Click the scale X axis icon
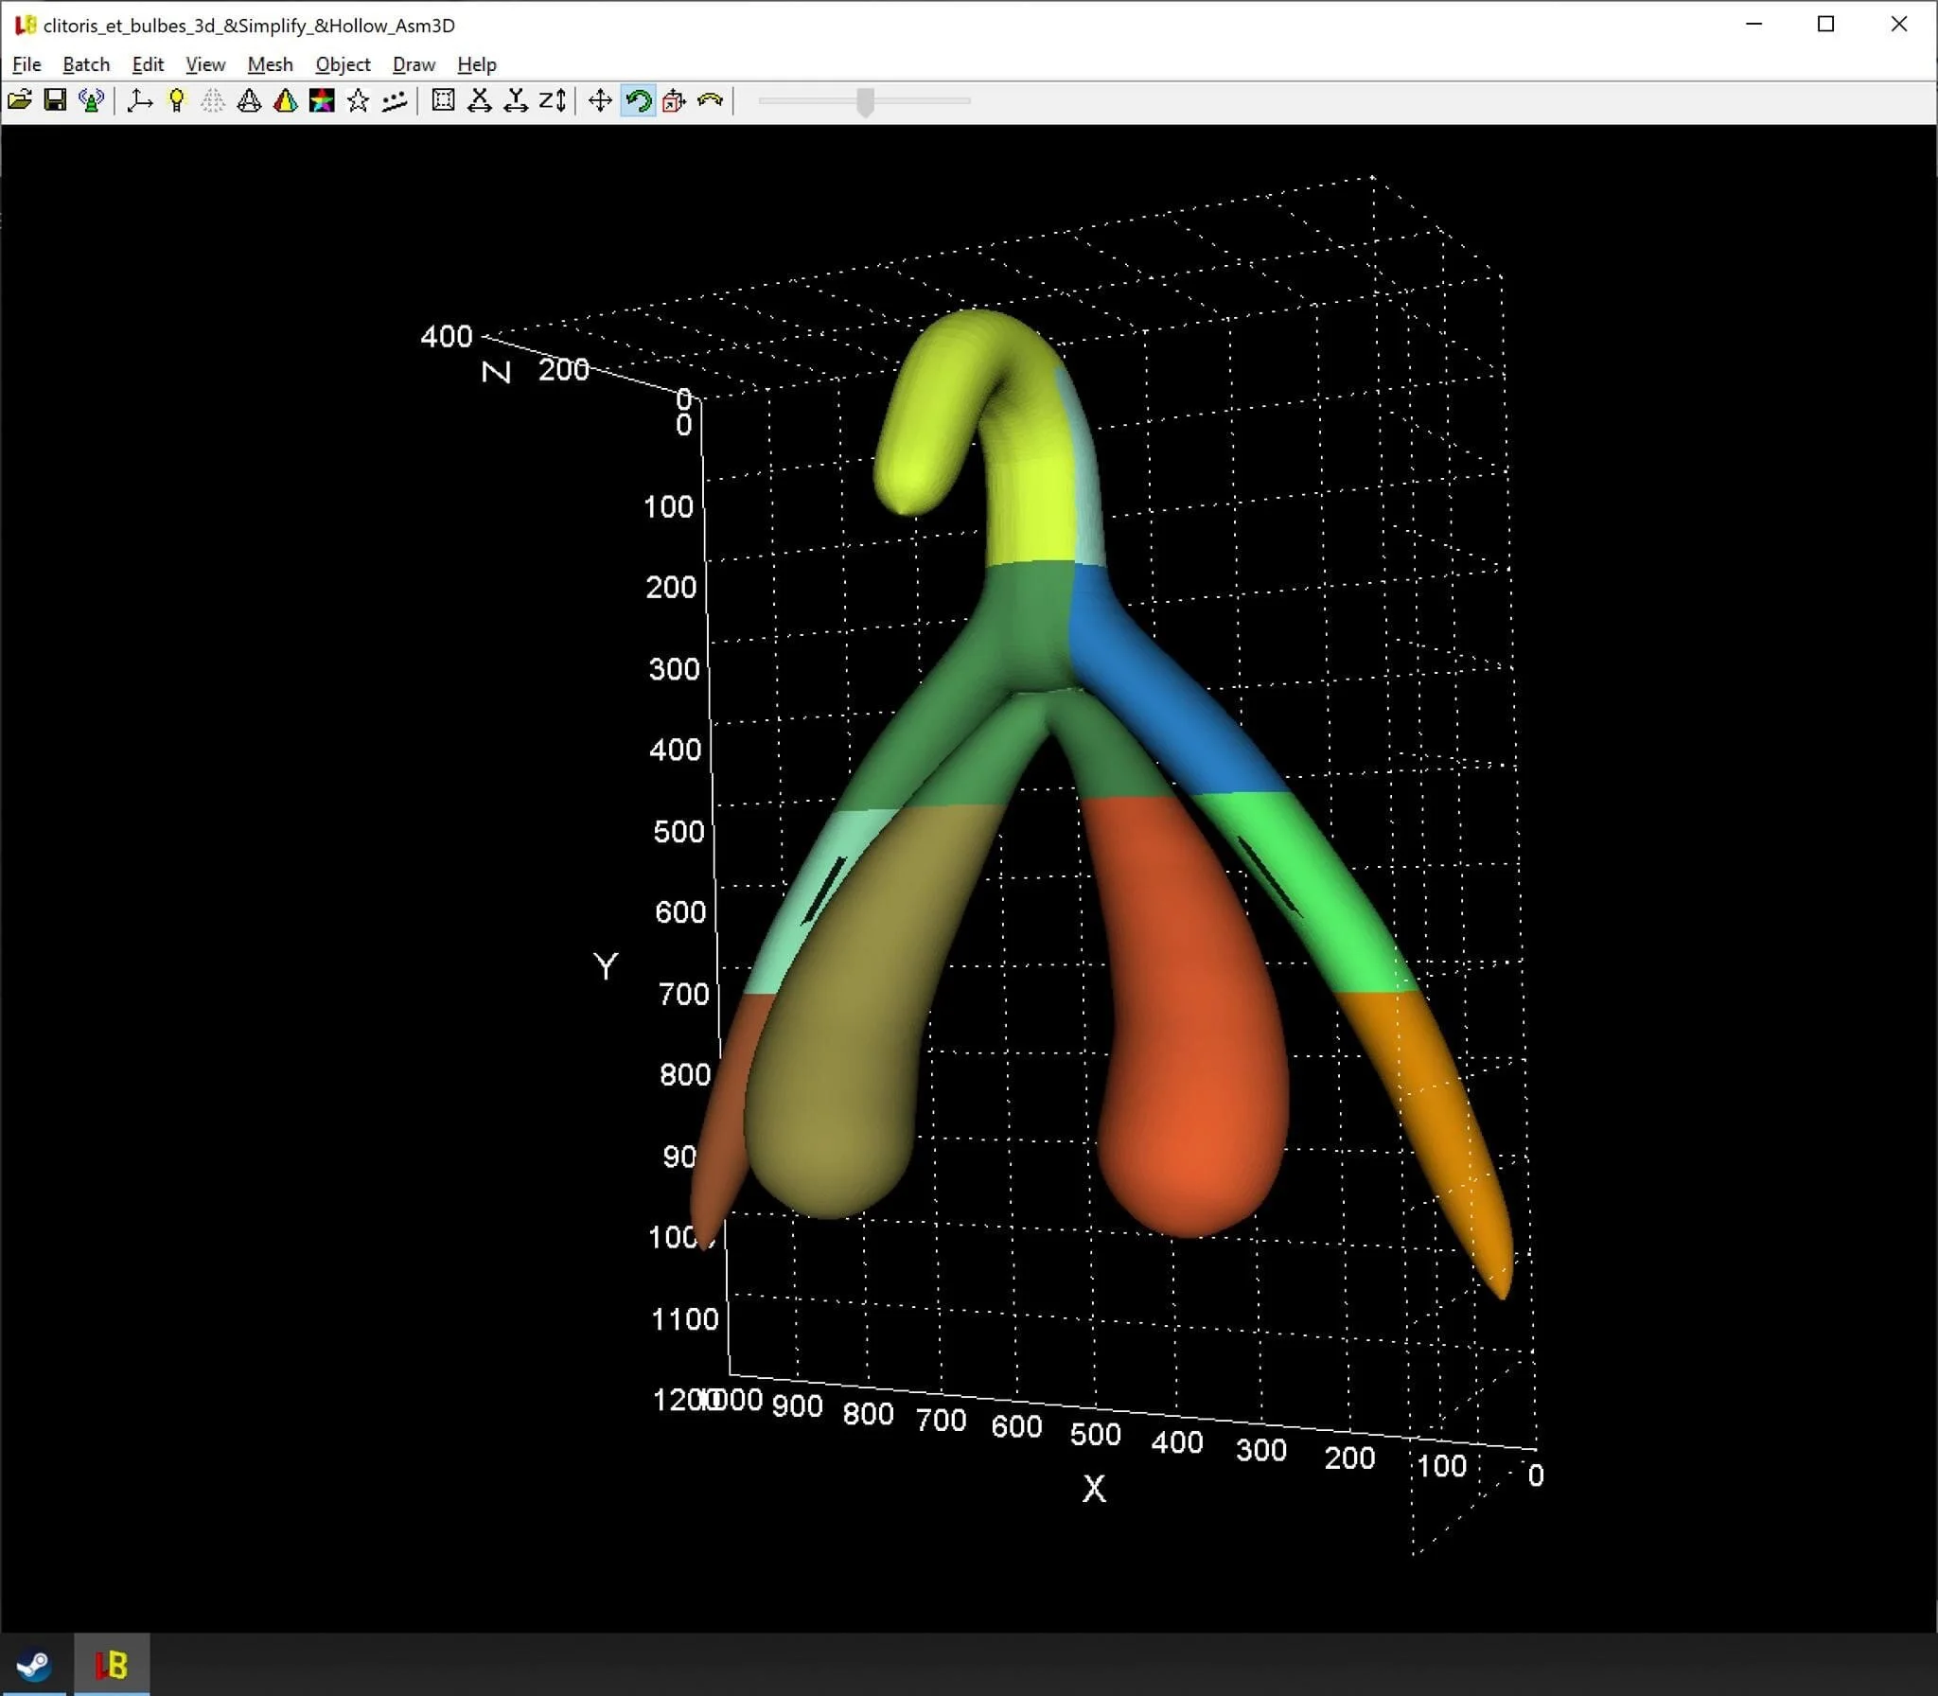 480,100
